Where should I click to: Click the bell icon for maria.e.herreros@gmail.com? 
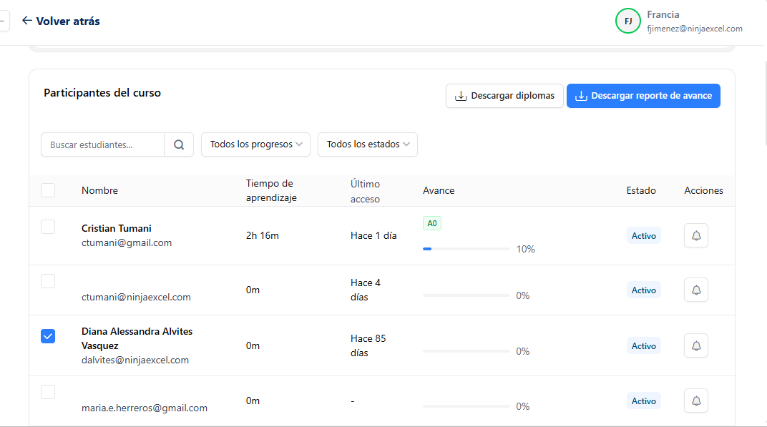pyautogui.click(x=696, y=401)
